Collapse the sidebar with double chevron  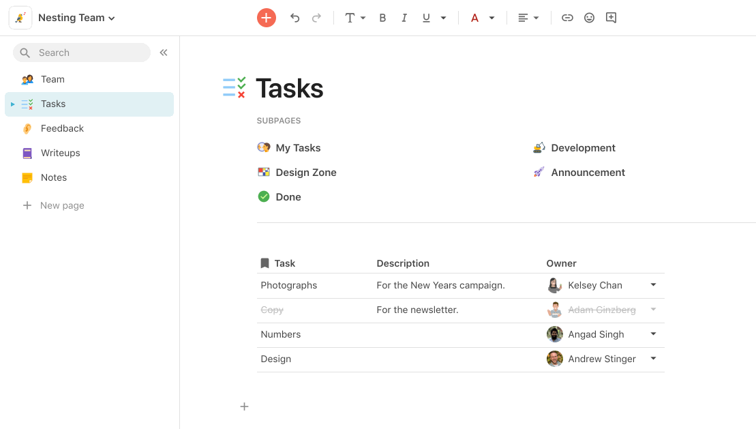click(164, 53)
